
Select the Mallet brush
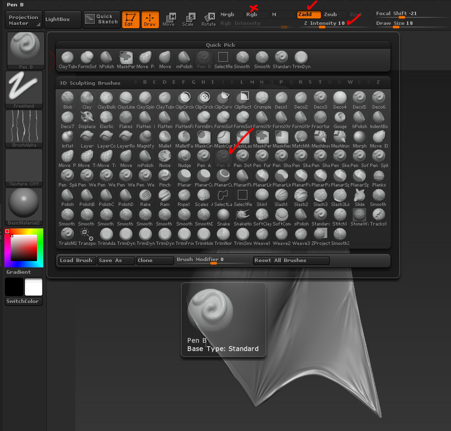click(165, 140)
